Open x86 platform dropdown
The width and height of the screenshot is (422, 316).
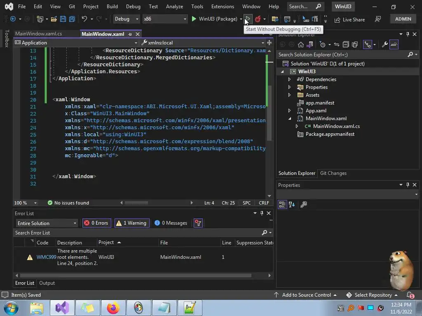[165, 19]
